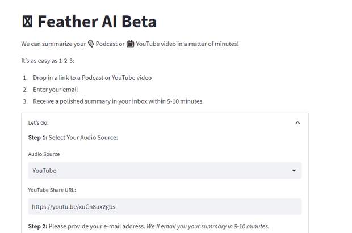The image size is (352, 233).
Task: Click the Audio Source dropdown arrow
Action: [294, 170]
